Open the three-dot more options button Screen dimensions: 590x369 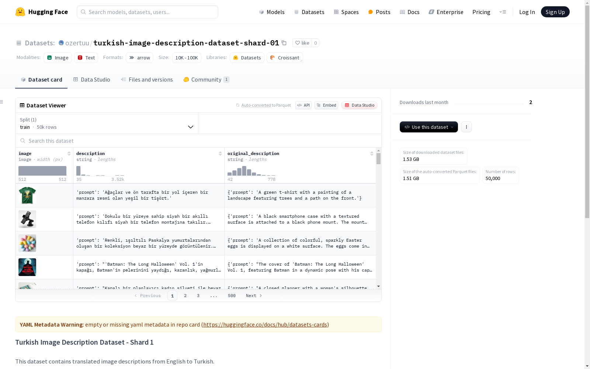tap(466, 127)
